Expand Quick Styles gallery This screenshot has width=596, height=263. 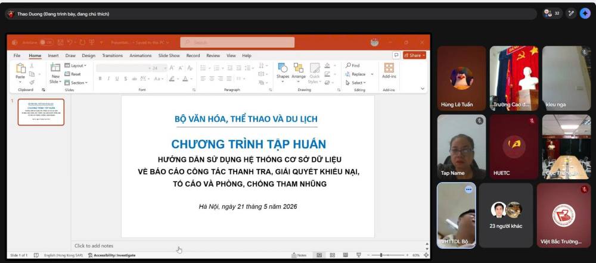(x=314, y=73)
